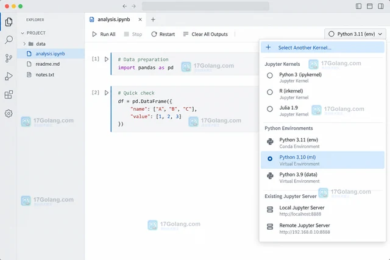
Task: Open Run and Debug icon
Action: pyautogui.click(x=9, y=76)
